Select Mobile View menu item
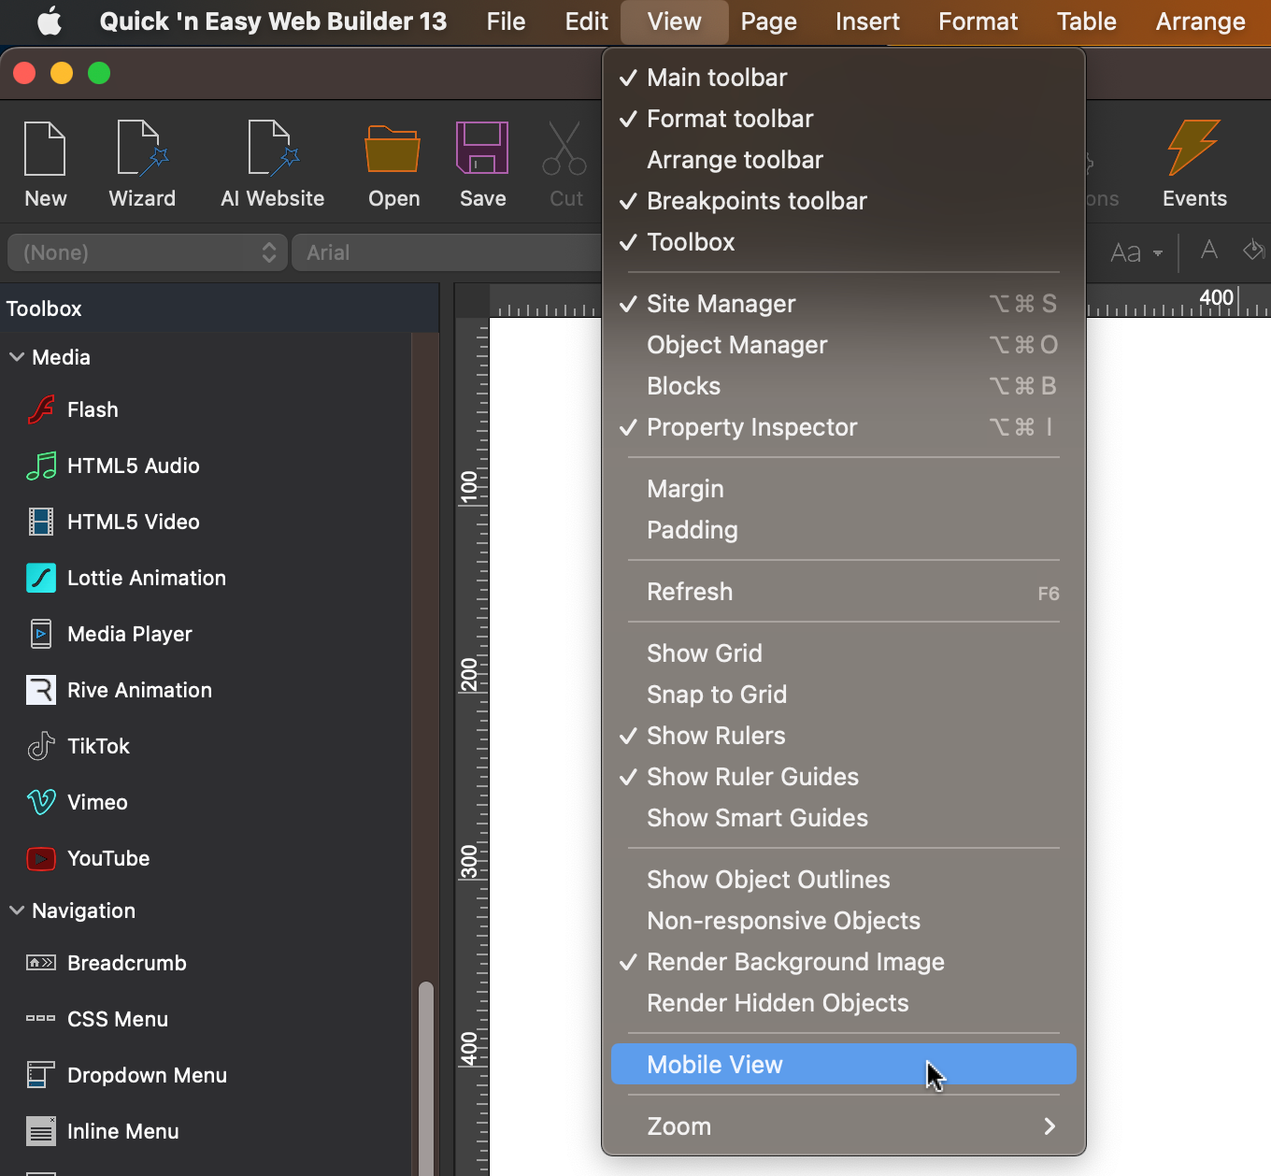 (844, 1065)
